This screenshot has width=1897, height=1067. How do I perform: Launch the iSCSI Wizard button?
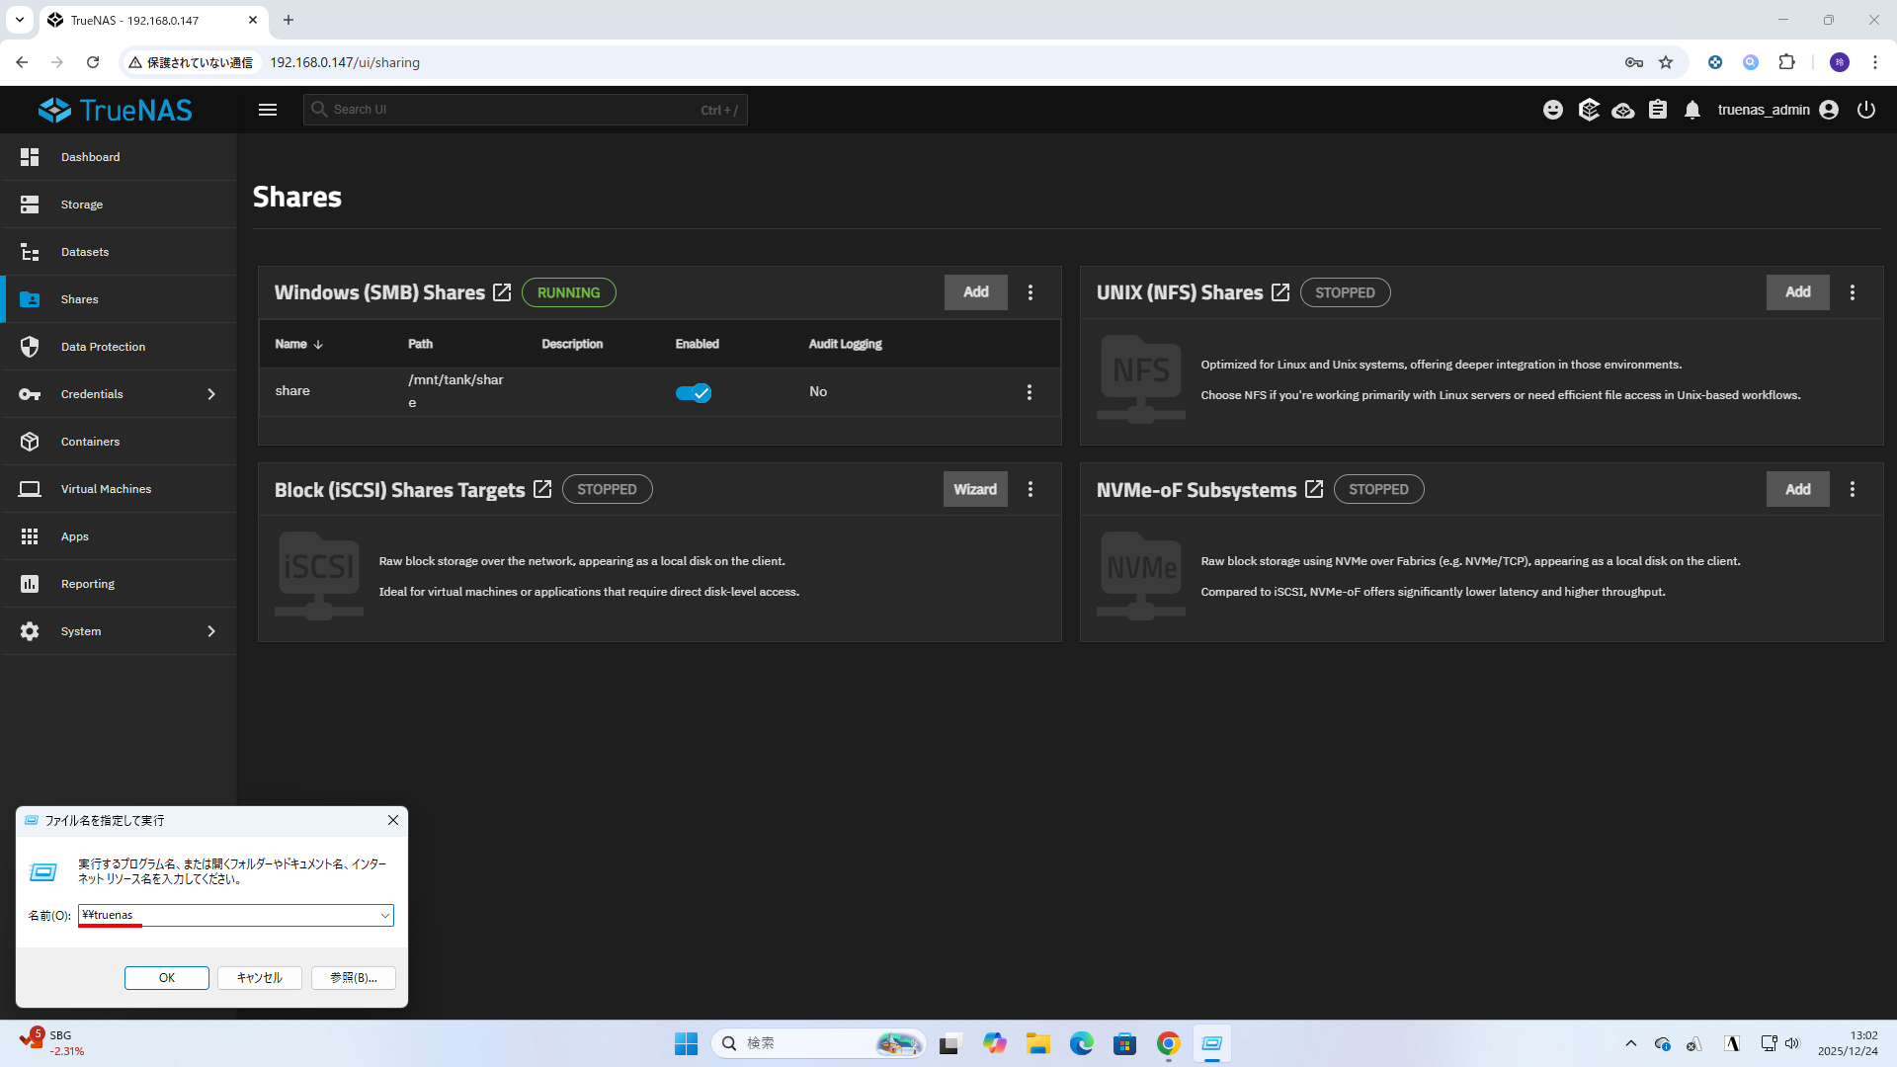[x=974, y=489]
